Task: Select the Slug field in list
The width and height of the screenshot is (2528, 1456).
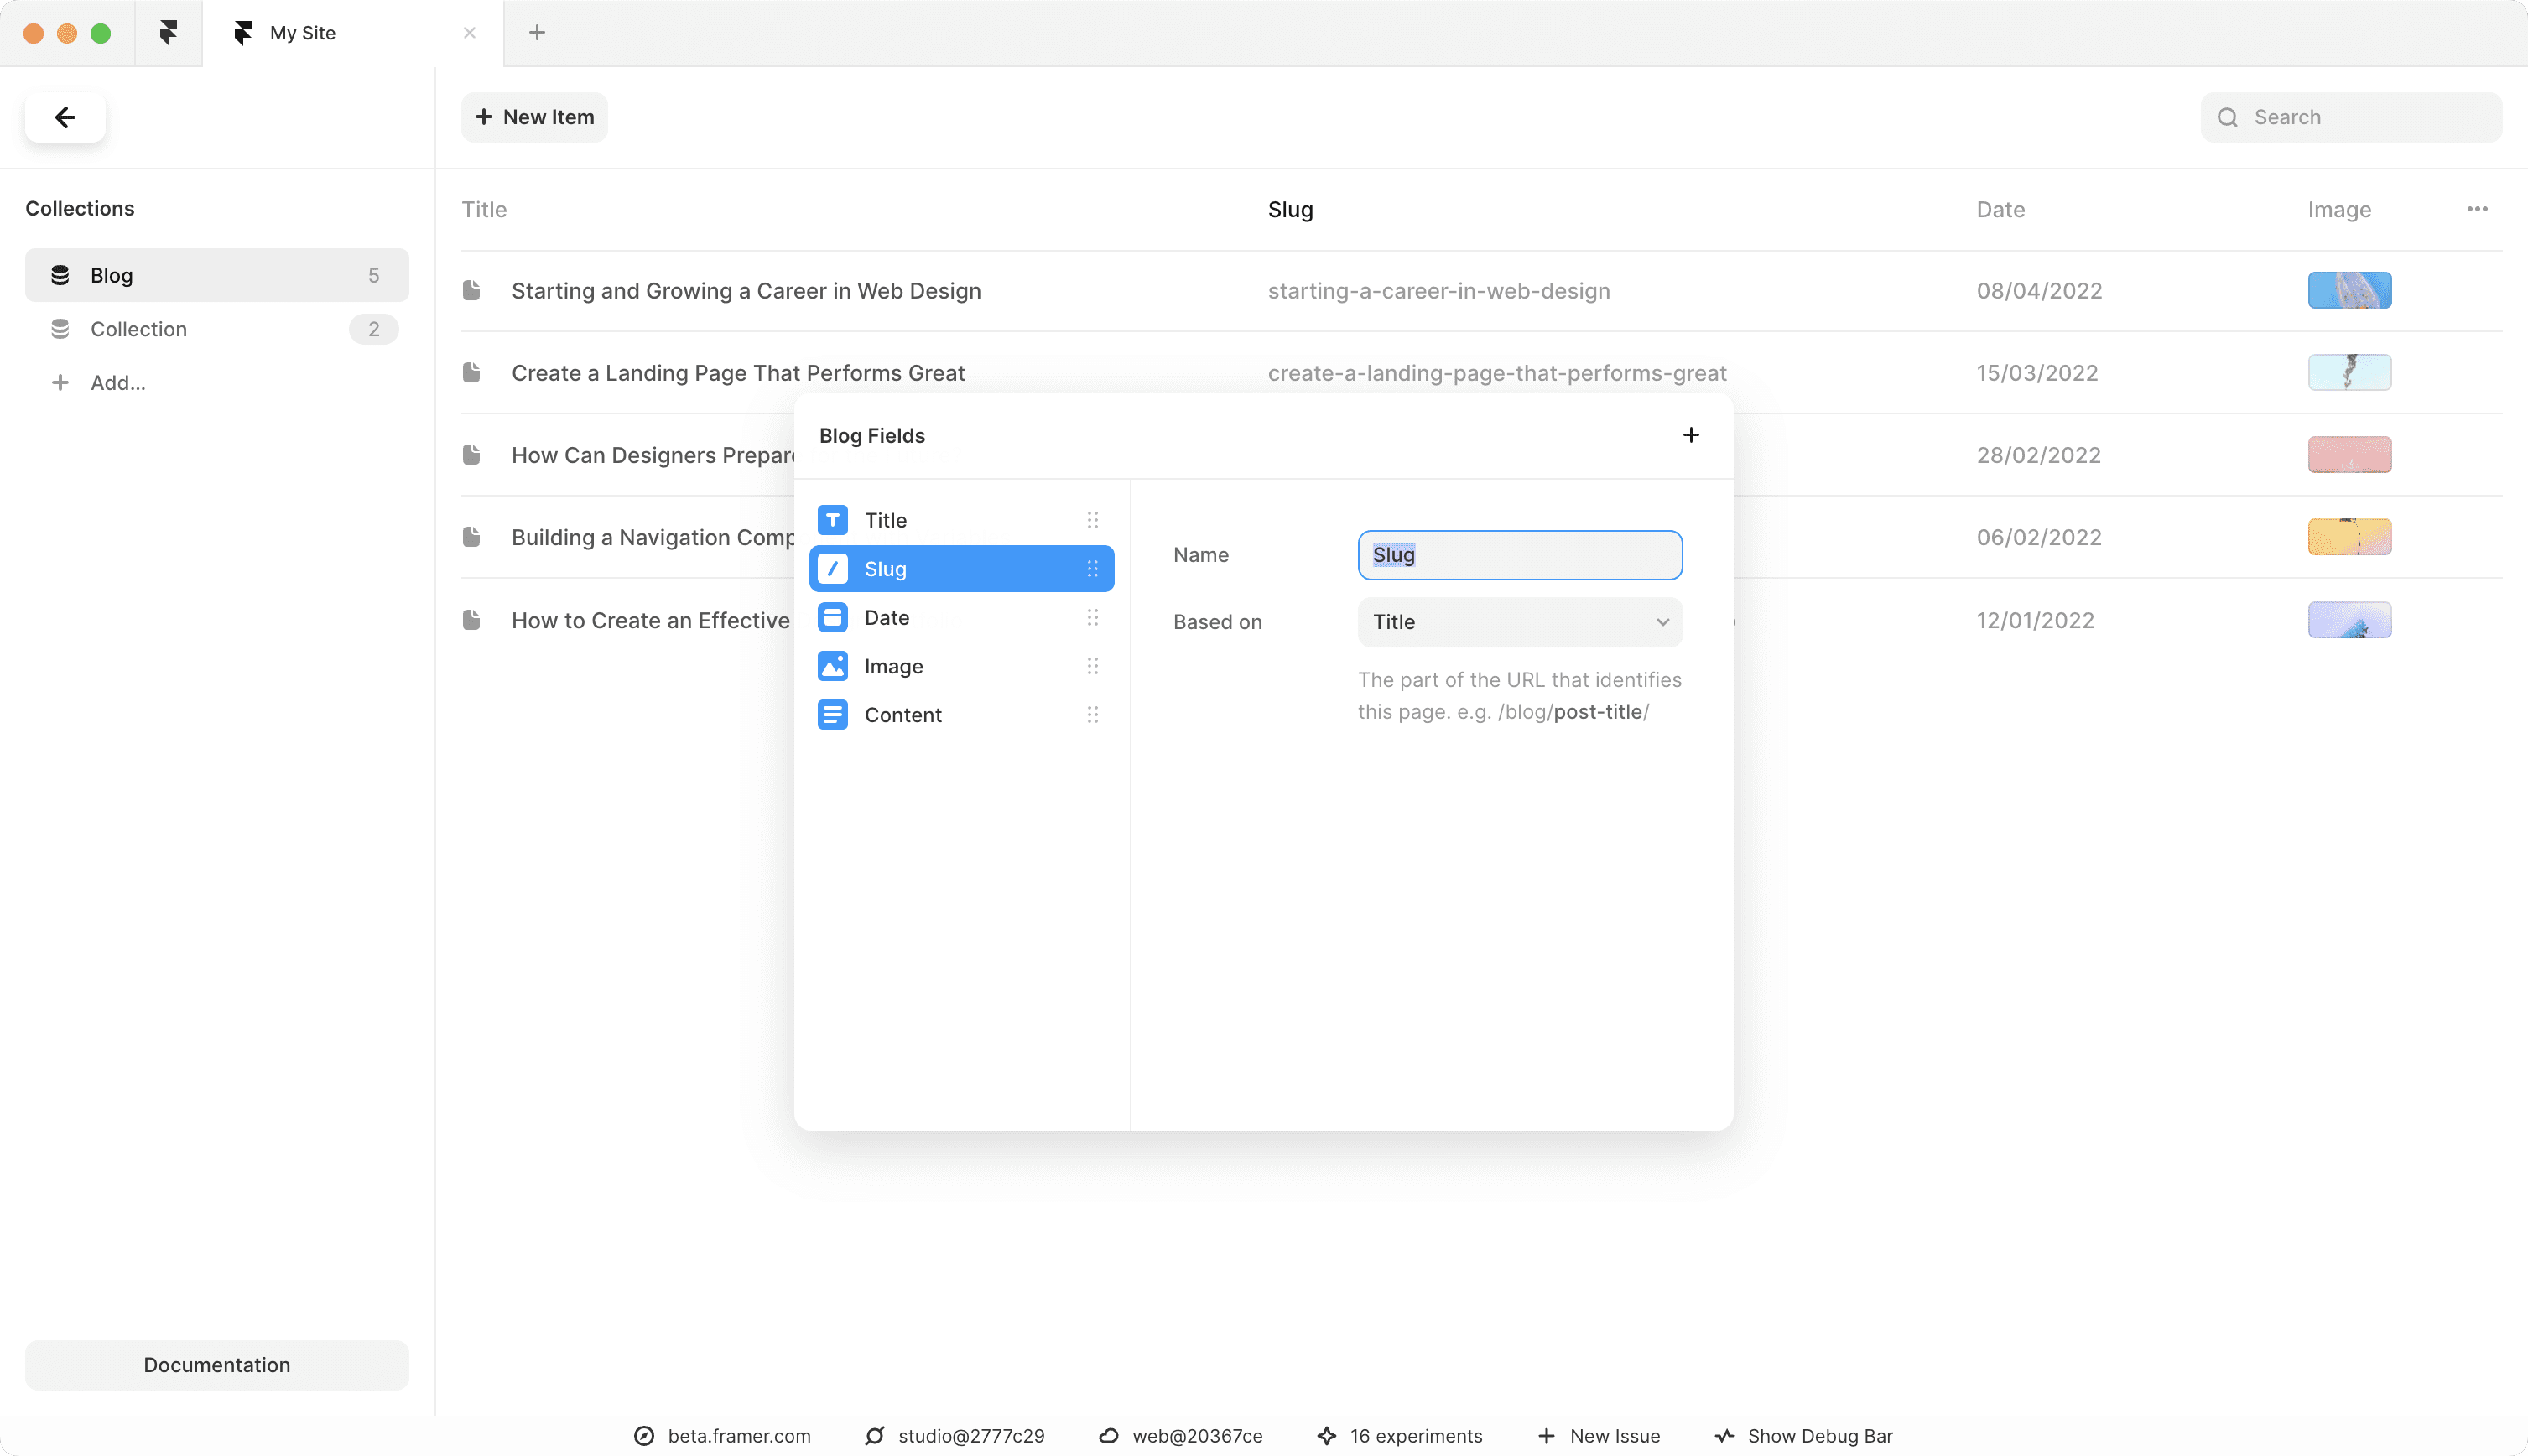Action: coord(960,569)
